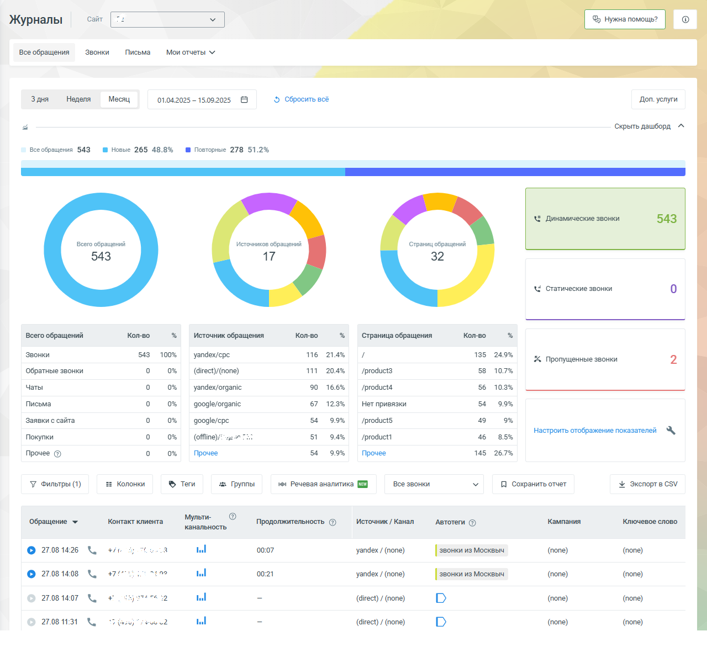The width and height of the screenshot is (707, 647).
Task: Click the /product3 row in pages table
Action: pos(437,371)
